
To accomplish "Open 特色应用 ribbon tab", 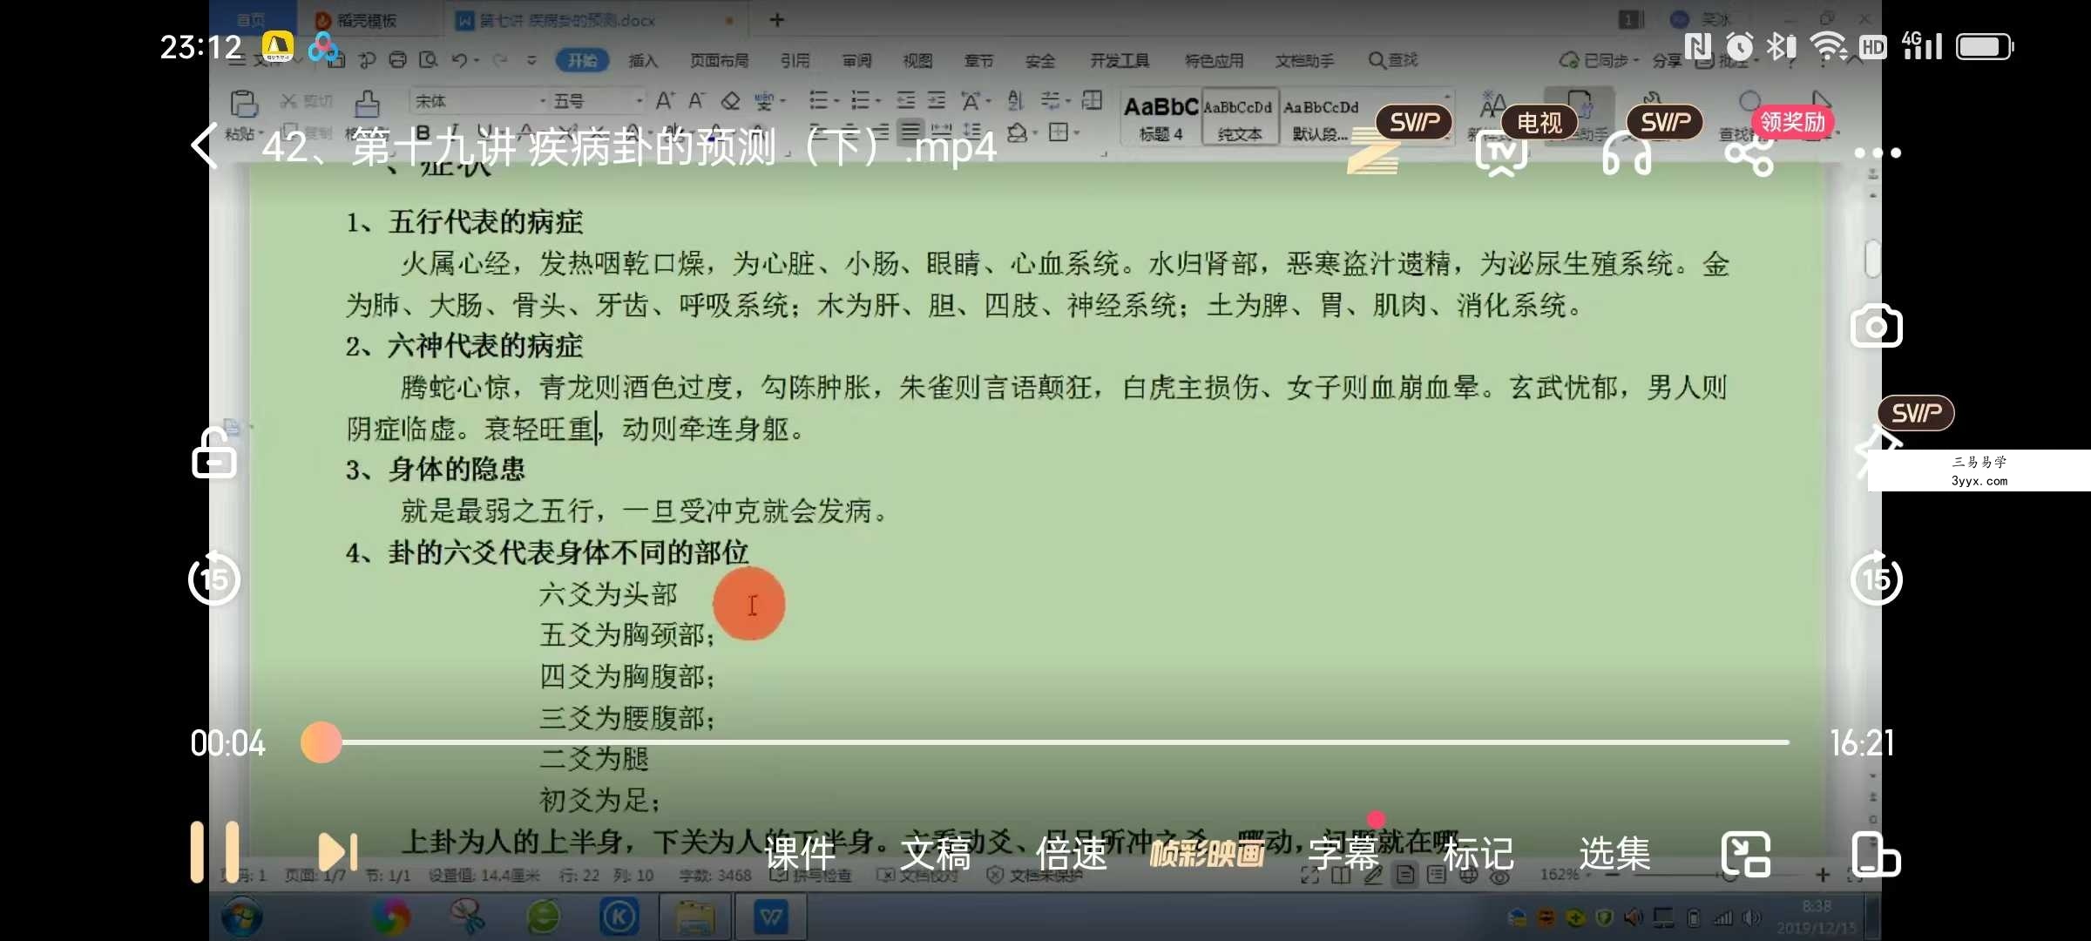I will [1214, 60].
